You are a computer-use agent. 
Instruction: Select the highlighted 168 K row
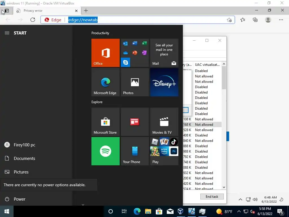202,125
